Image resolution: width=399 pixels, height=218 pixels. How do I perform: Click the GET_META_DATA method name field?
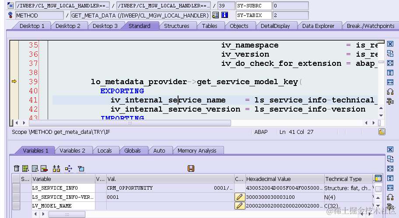pyautogui.click(x=140, y=15)
